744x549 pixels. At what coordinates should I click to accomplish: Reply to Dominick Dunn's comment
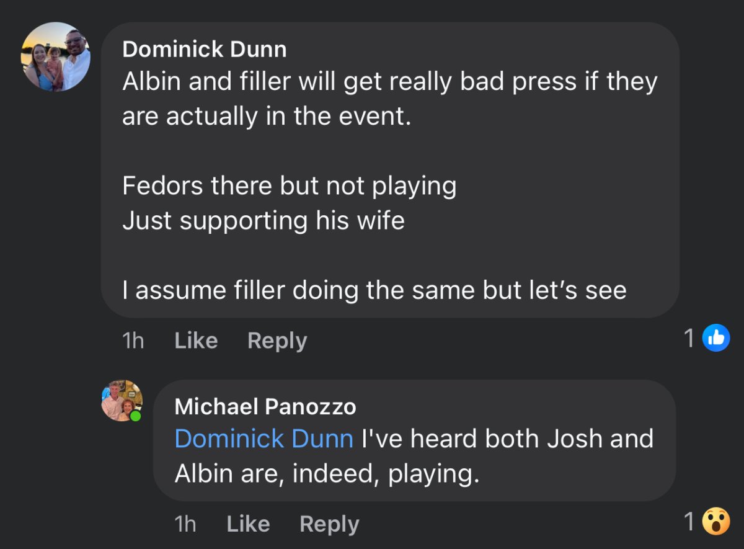click(277, 341)
